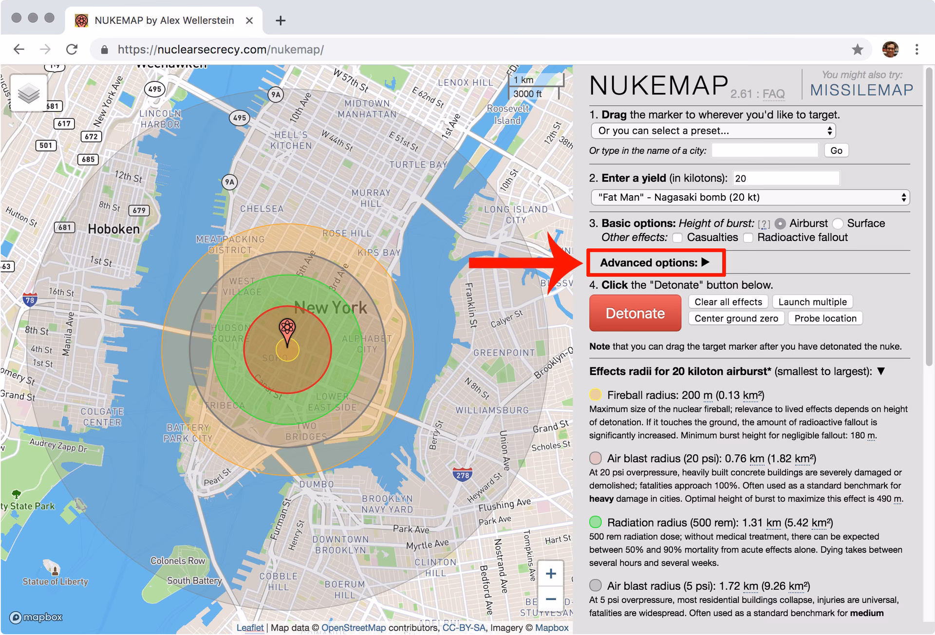Open the preset target selection dropdown
Screen dimensions: 935x635
pos(712,131)
